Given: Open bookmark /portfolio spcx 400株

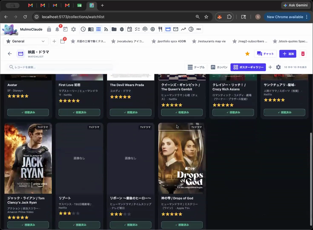Looking at the screenshot, I should (x=169, y=41).
